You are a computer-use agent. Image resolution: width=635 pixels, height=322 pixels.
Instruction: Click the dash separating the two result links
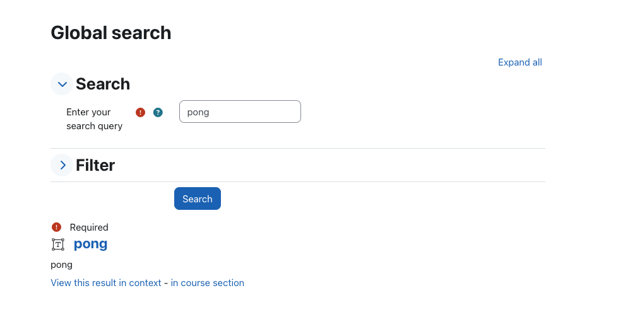tap(165, 283)
